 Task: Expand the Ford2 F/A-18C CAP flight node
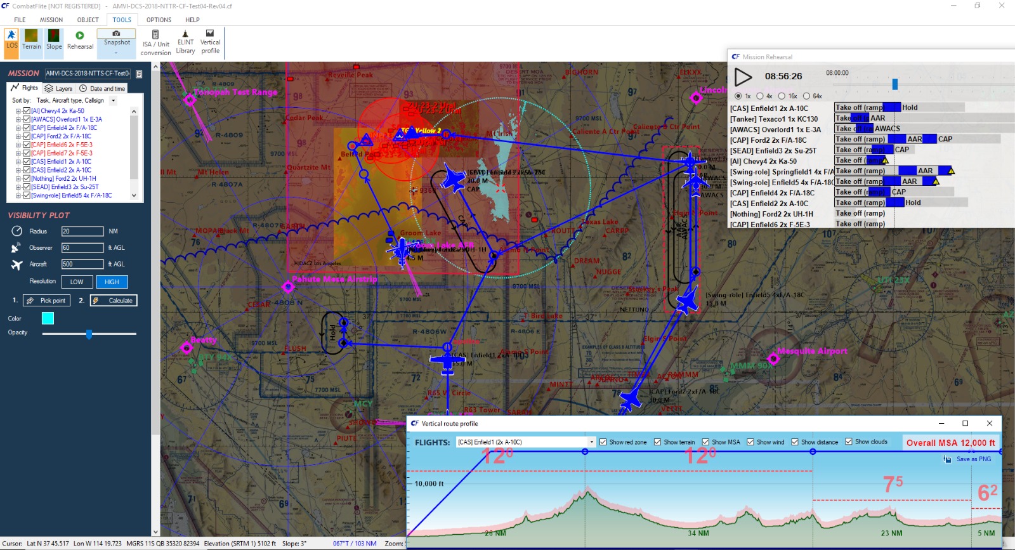tap(18, 136)
